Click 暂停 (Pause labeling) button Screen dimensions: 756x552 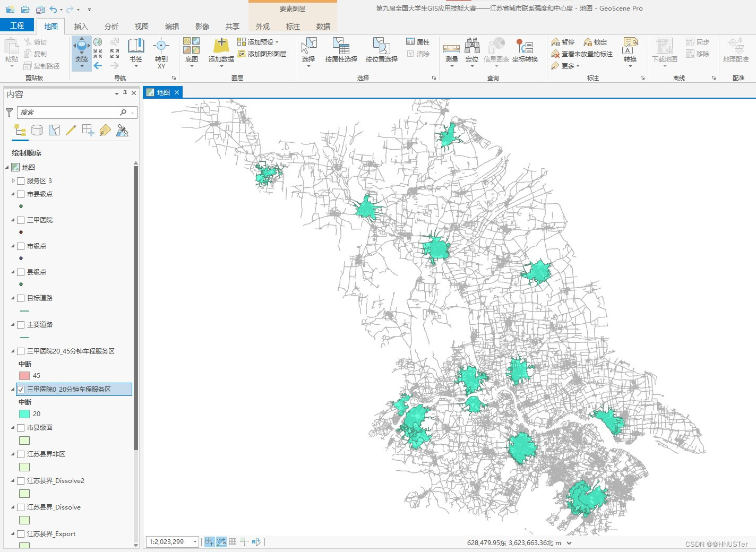coord(563,42)
